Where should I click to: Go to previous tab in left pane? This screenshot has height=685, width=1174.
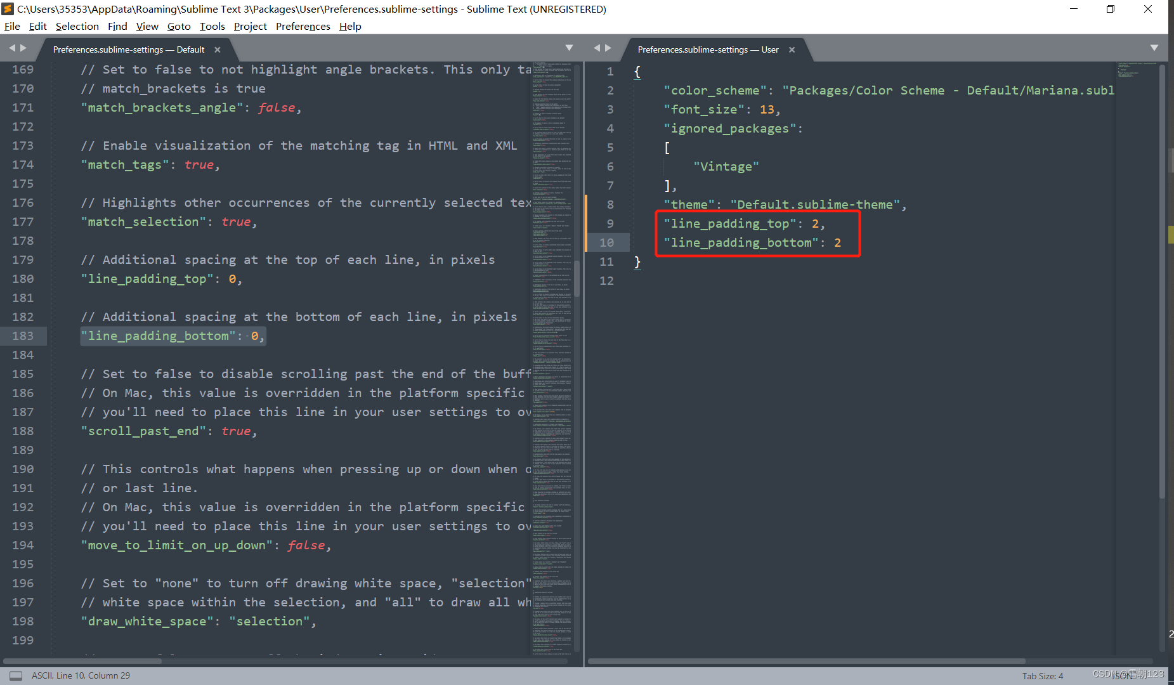pos(12,48)
